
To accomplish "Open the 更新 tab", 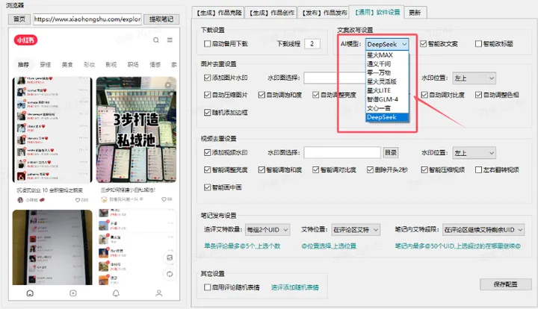I will tap(415, 13).
